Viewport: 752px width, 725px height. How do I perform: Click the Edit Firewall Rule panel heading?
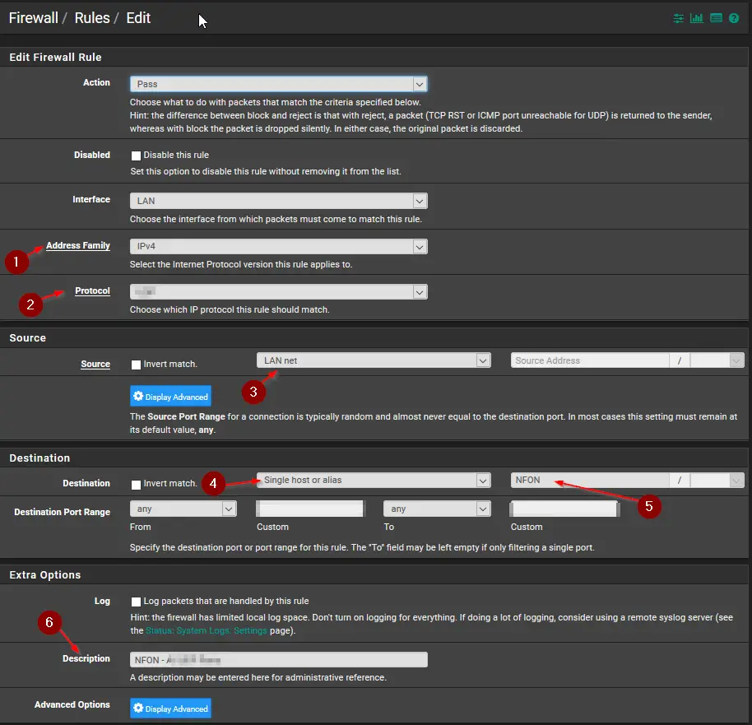coord(56,57)
